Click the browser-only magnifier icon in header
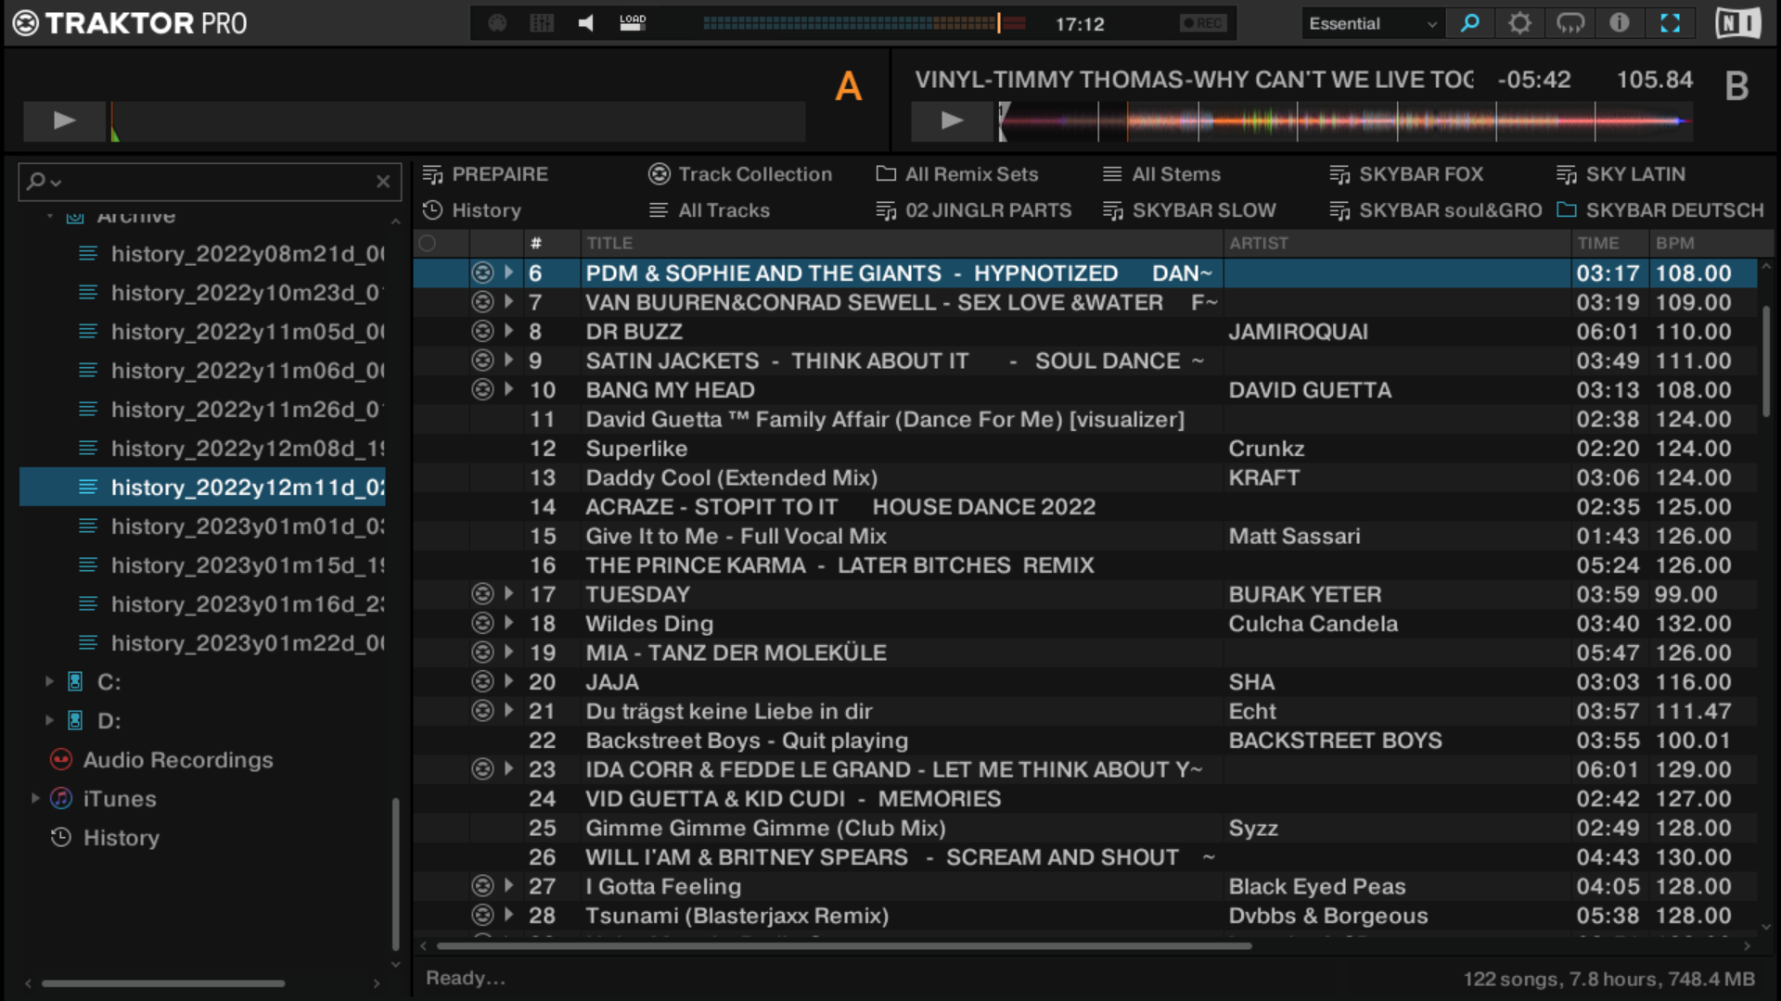 [x=1469, y=23]
